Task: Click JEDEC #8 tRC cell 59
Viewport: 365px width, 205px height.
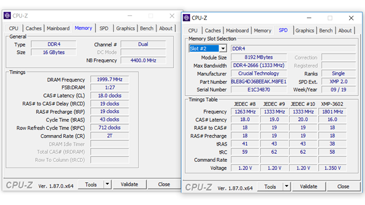Action: tap(245, 152)
